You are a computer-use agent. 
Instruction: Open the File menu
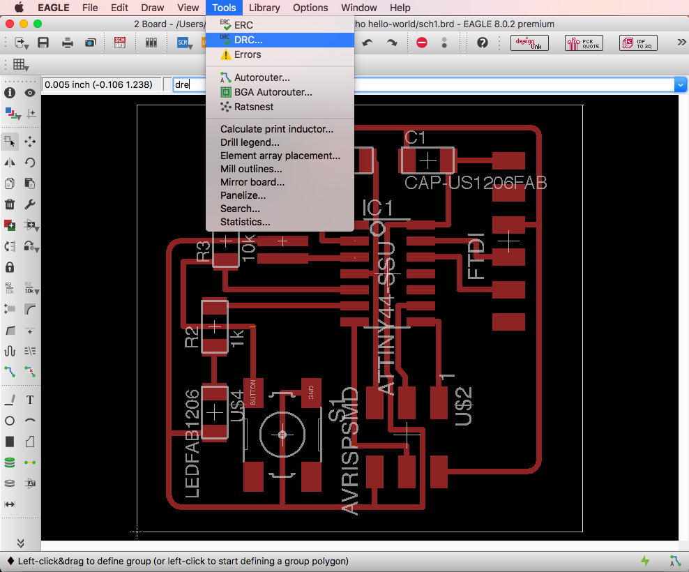(90, 8)
